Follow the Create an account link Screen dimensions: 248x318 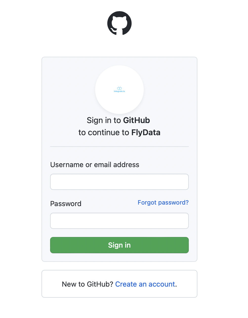145,284
